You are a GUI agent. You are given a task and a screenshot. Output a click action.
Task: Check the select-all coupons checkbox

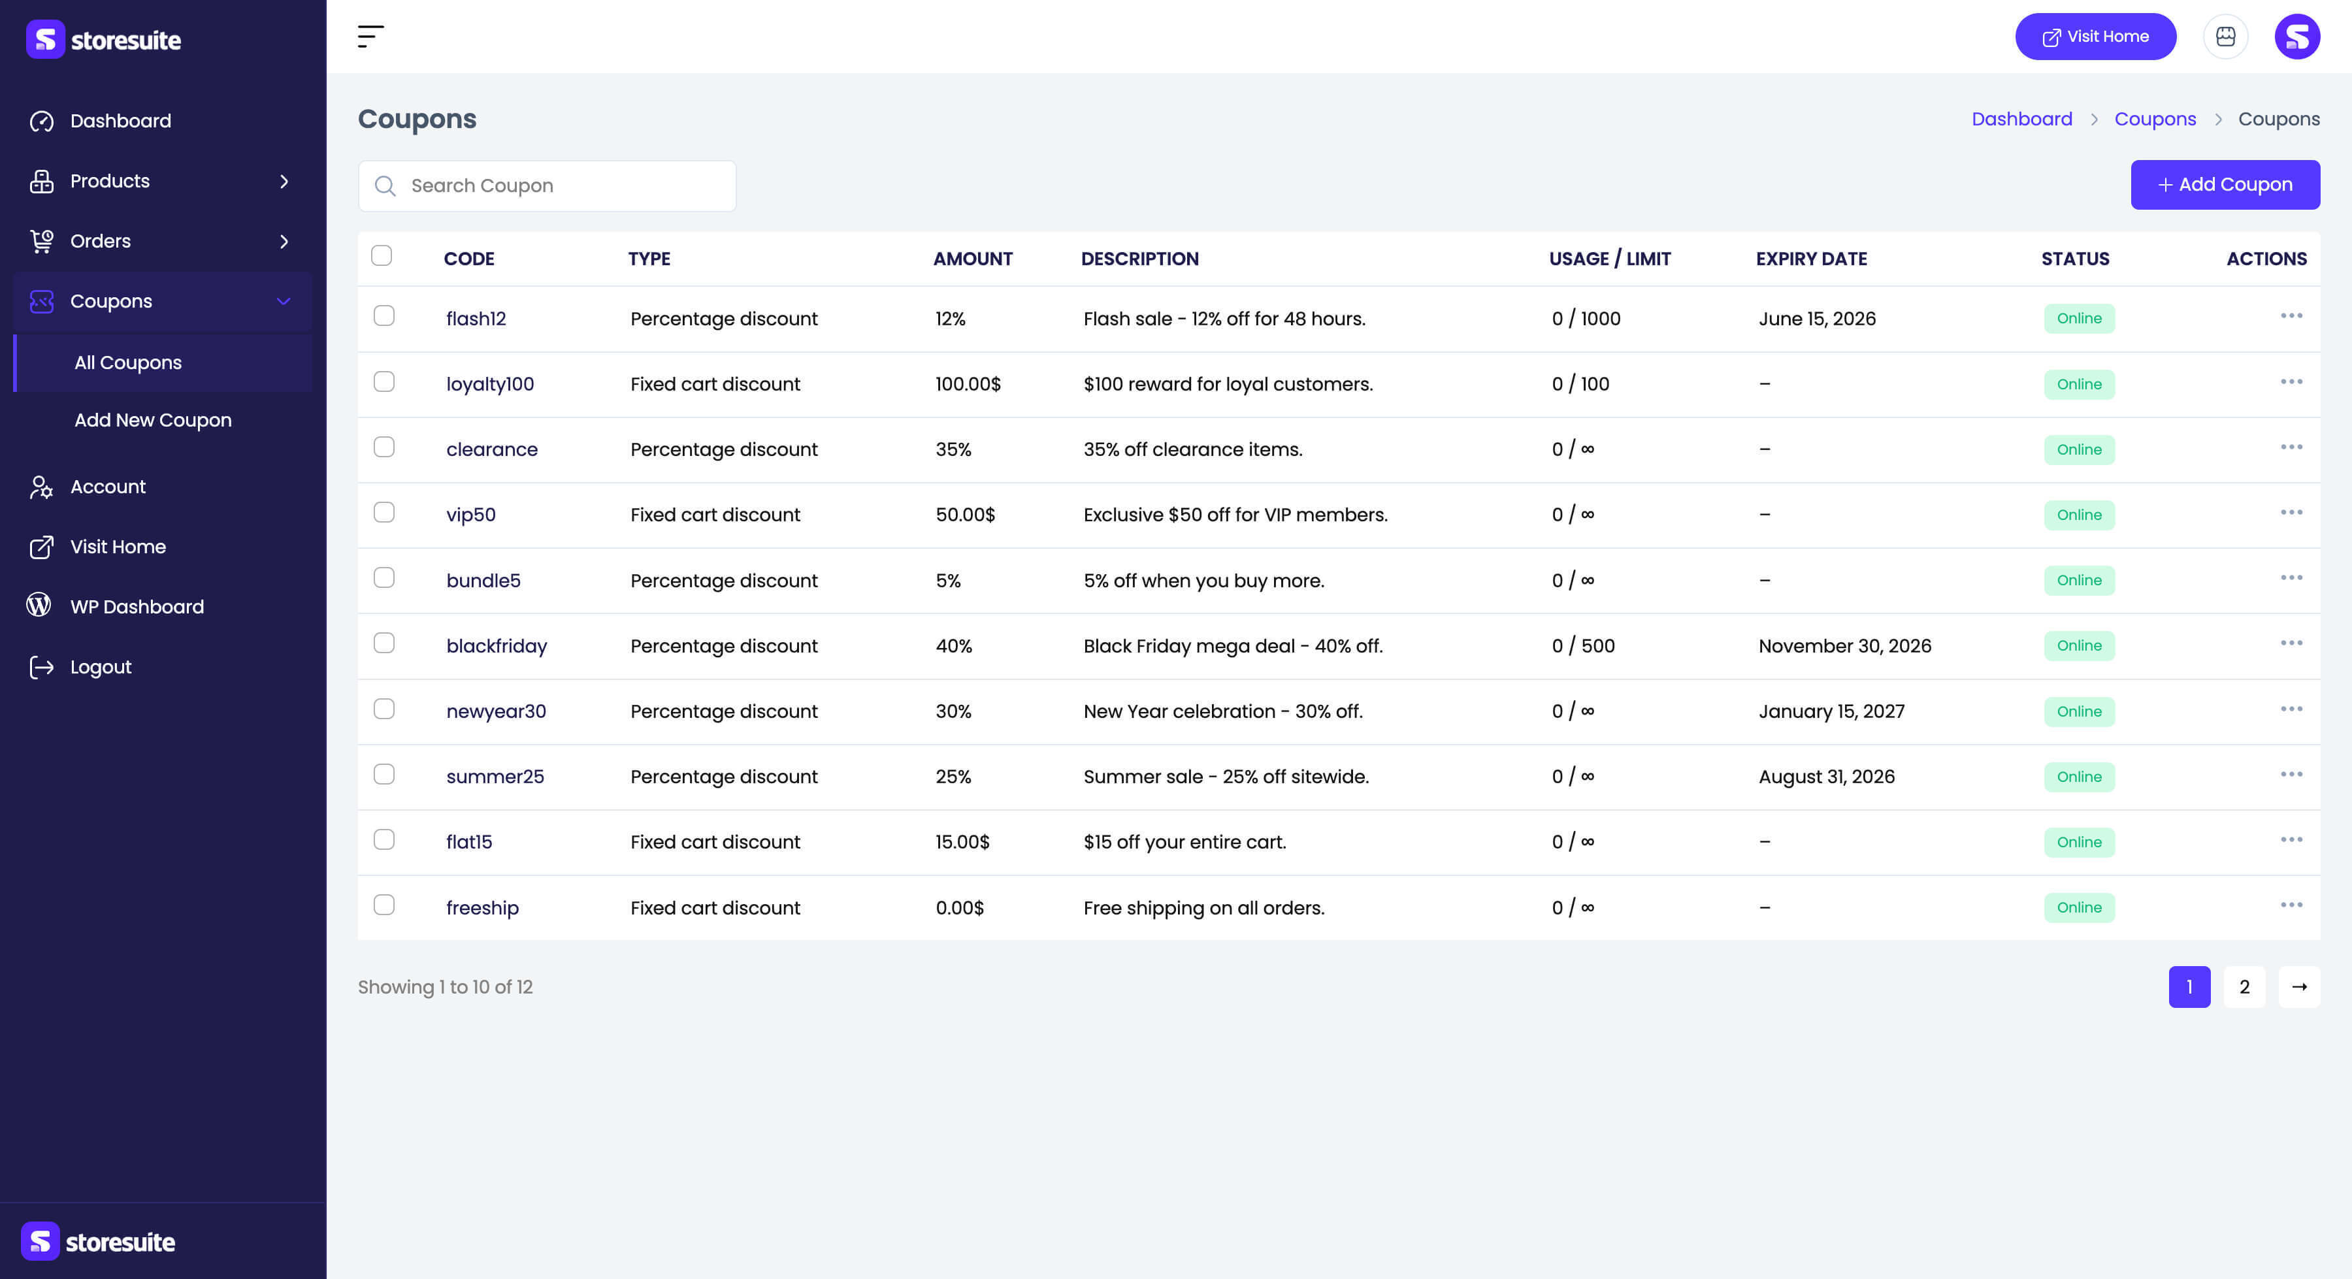point(382,255)
